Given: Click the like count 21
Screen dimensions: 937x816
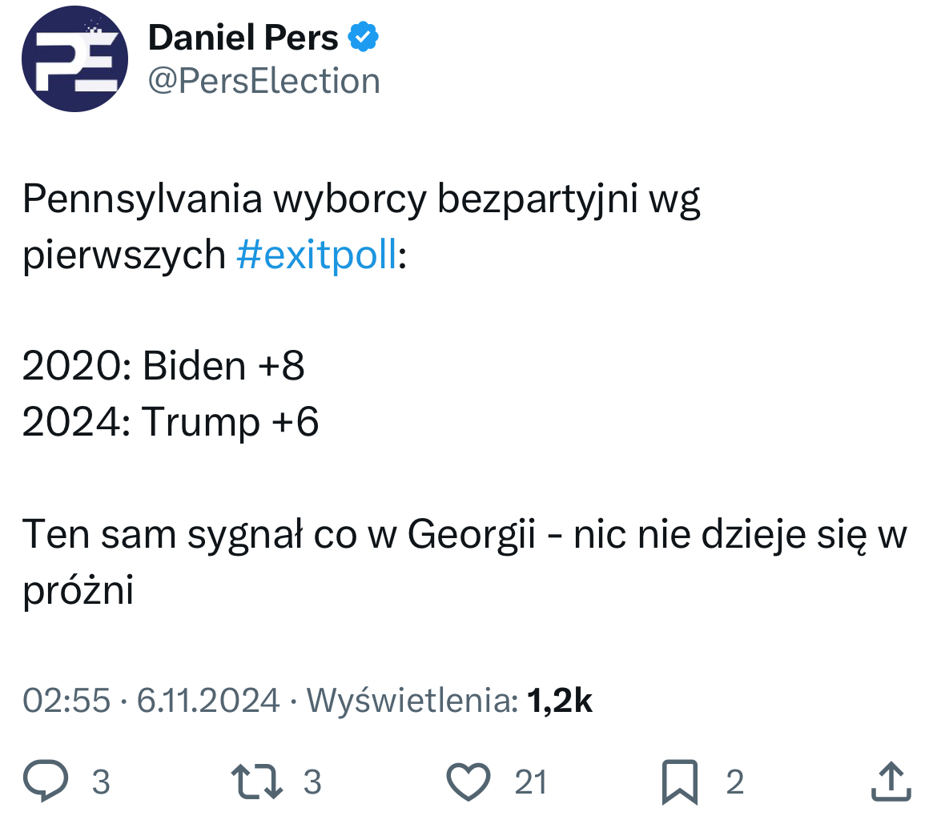Looking at the screenshot, I should tap(530, 782).
